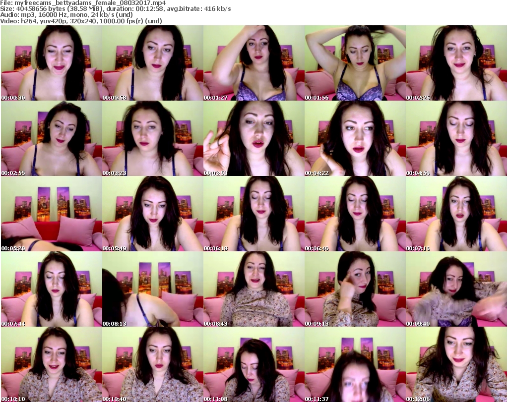Open the thumbnail stamped 00:00:30
Screen dimensions: 508x402
point(52,63)
